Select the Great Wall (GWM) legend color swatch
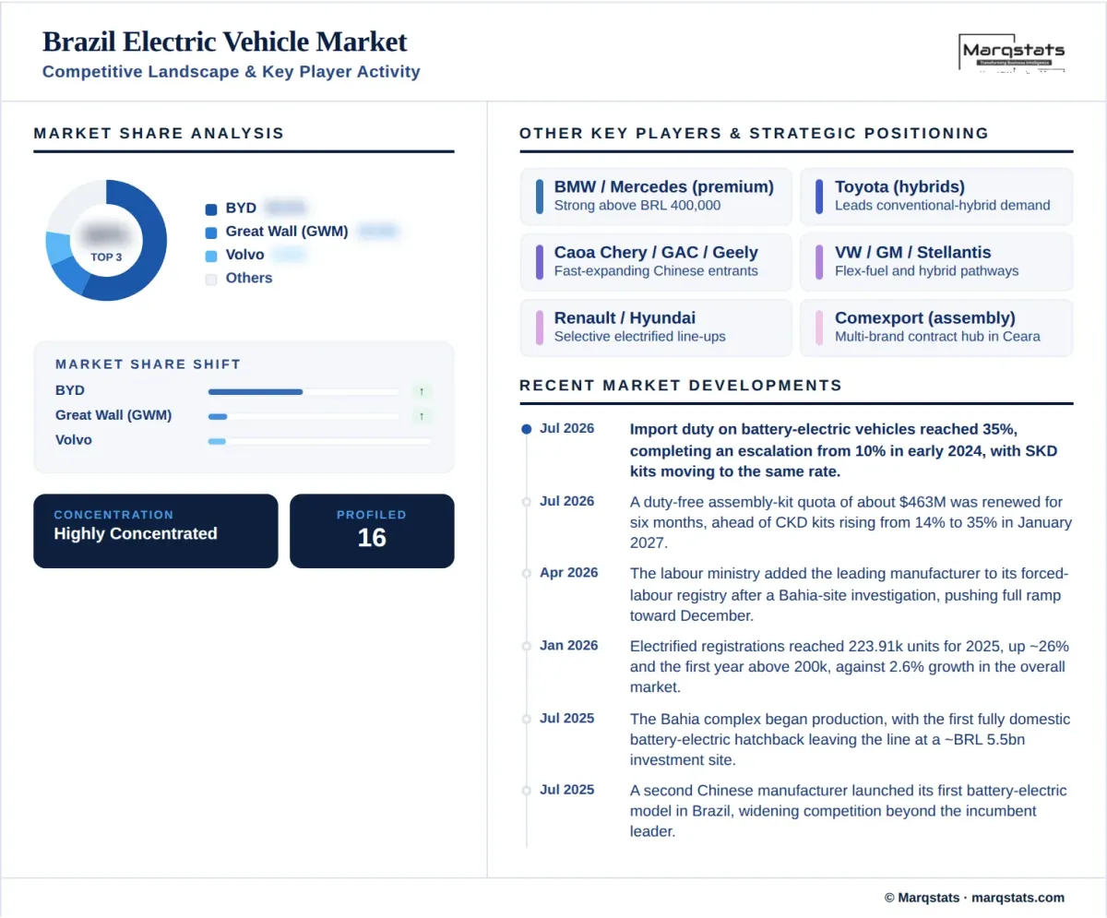 (x=211, y=232)
